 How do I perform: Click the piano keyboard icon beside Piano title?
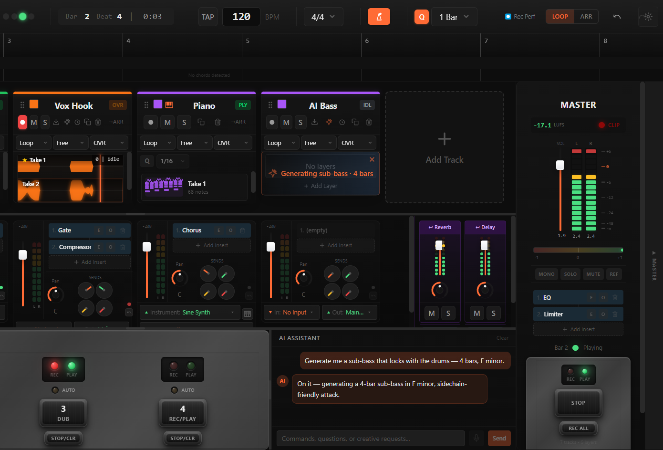coord(169,105)
